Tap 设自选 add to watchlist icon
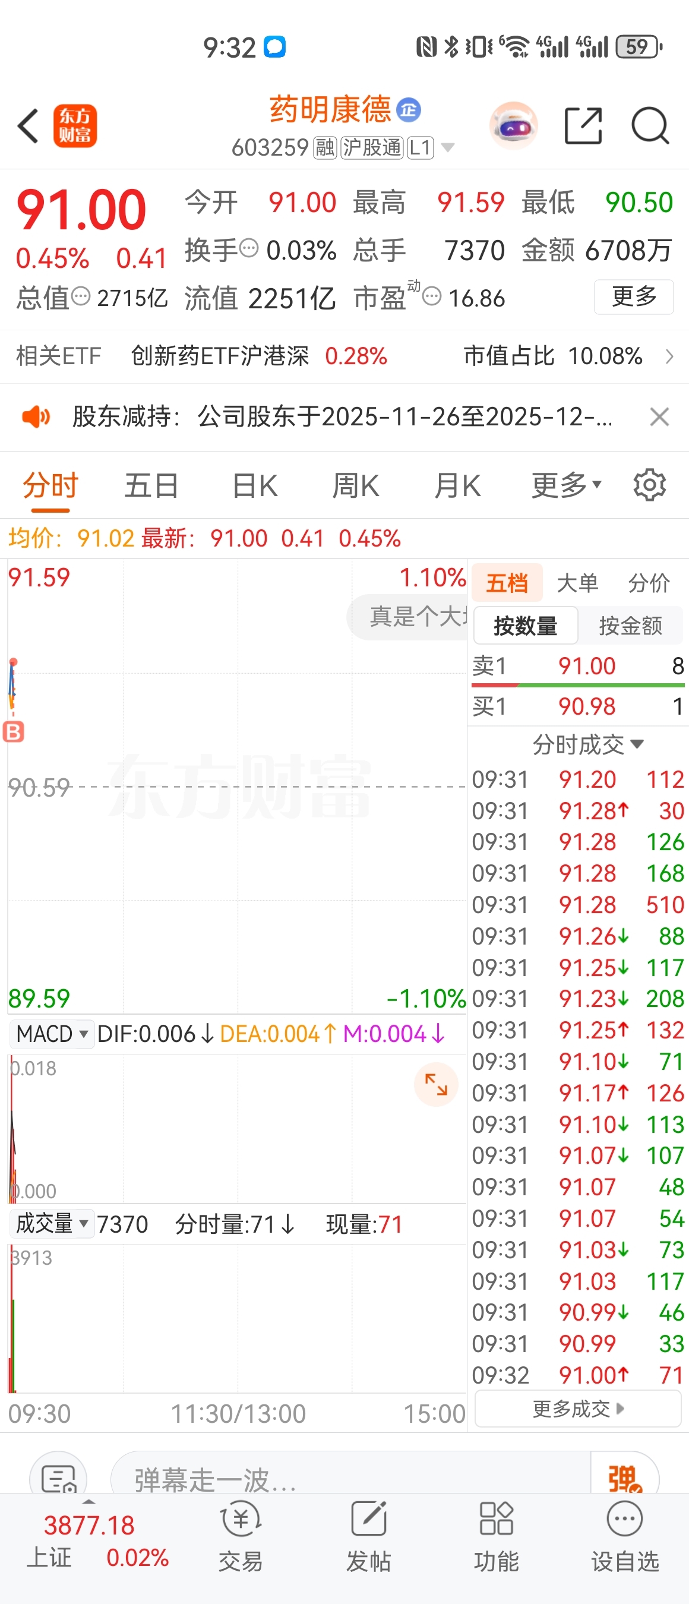Image resolution: width=689 pixels, height=1604 pixels. coord(624,1536)
